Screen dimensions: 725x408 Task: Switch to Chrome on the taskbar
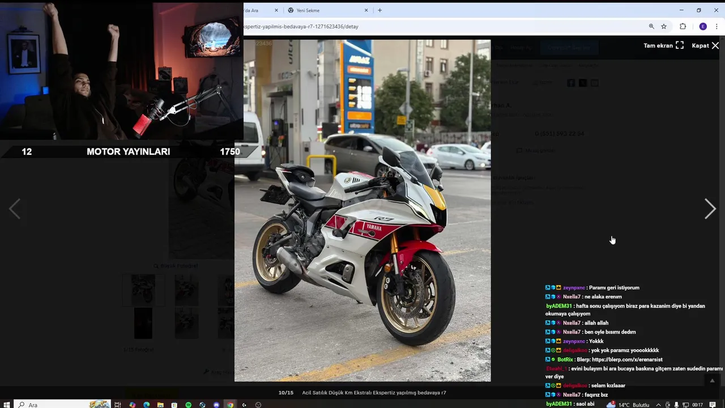pos(230,405)
